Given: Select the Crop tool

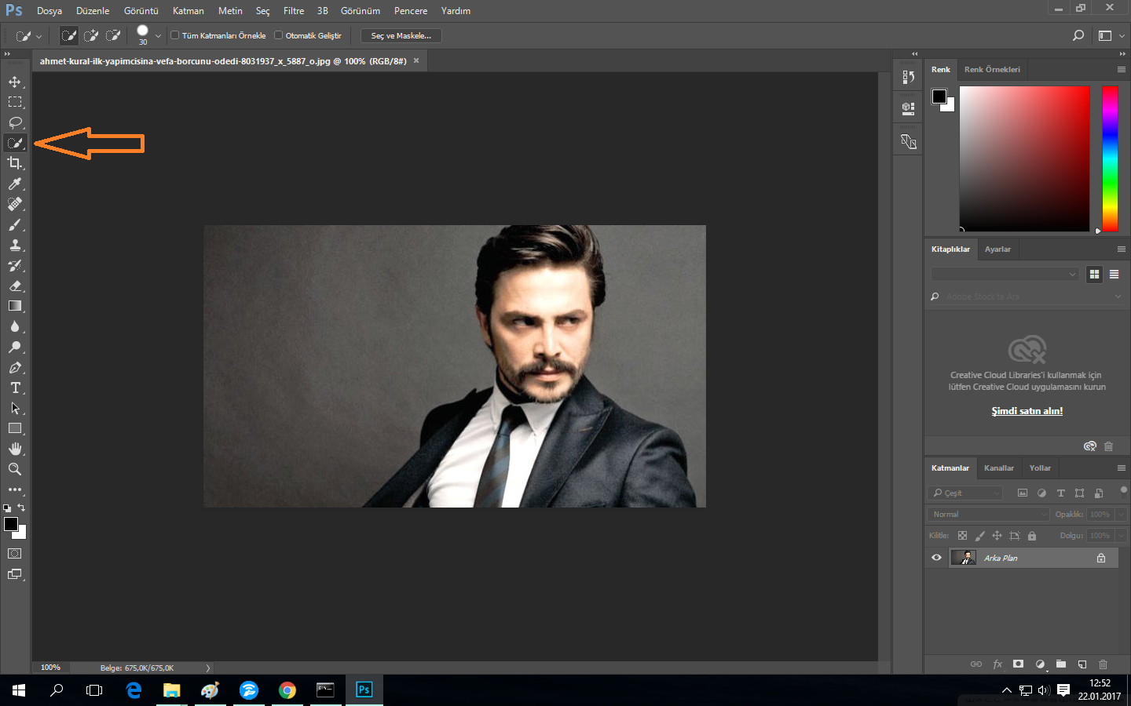Looking at the screenshot, I should pos(15,163).
